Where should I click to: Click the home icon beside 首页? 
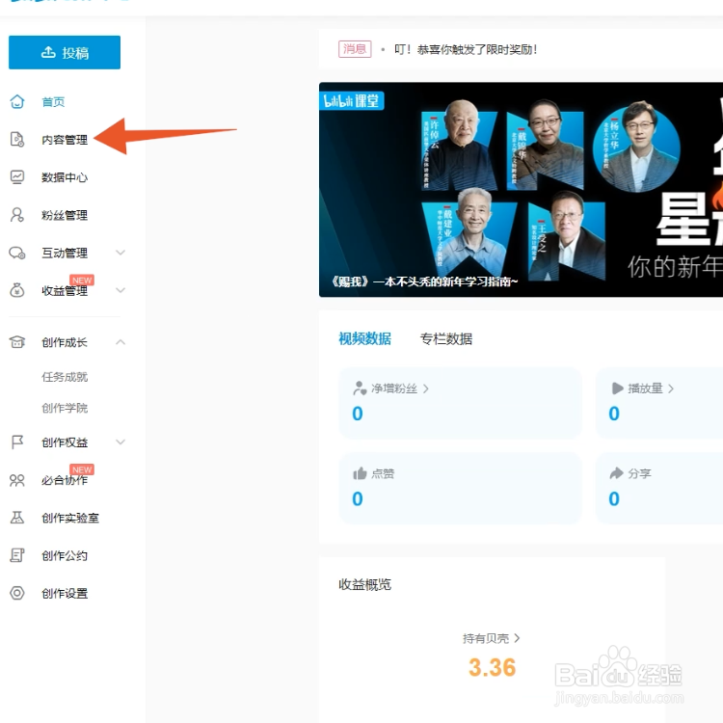pyautogui.click(x=17, y=101)
